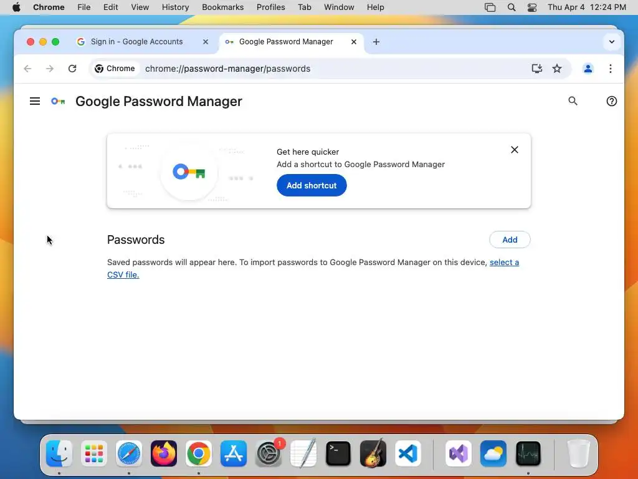This screenshot has width=638, height=479.
Task: Open the View menu
Action: click(x=140, y=7)
